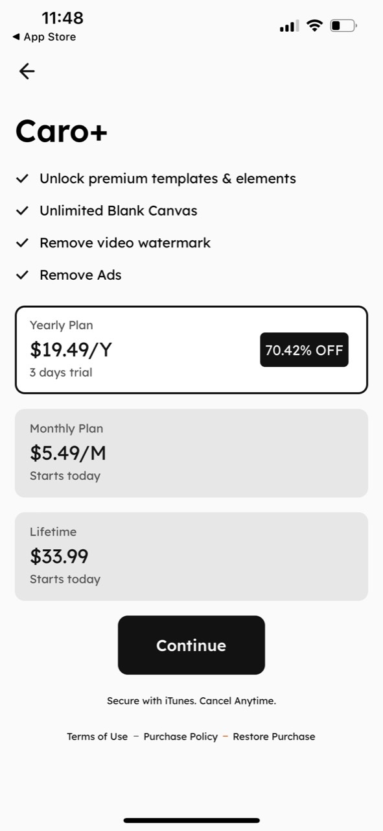
Task: Return to App Store via back chevron
Action: click(44, 37)
